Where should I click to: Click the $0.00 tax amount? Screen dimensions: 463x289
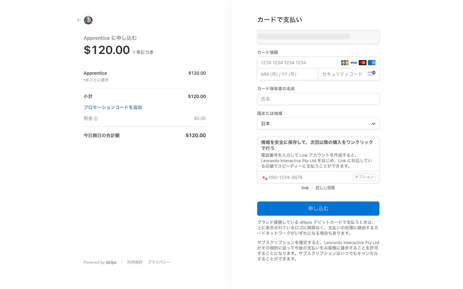[200, 118]
